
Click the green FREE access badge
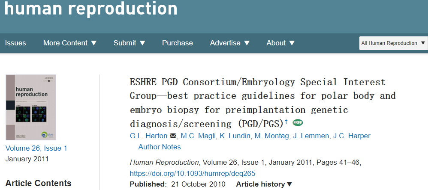coord(298,123)
